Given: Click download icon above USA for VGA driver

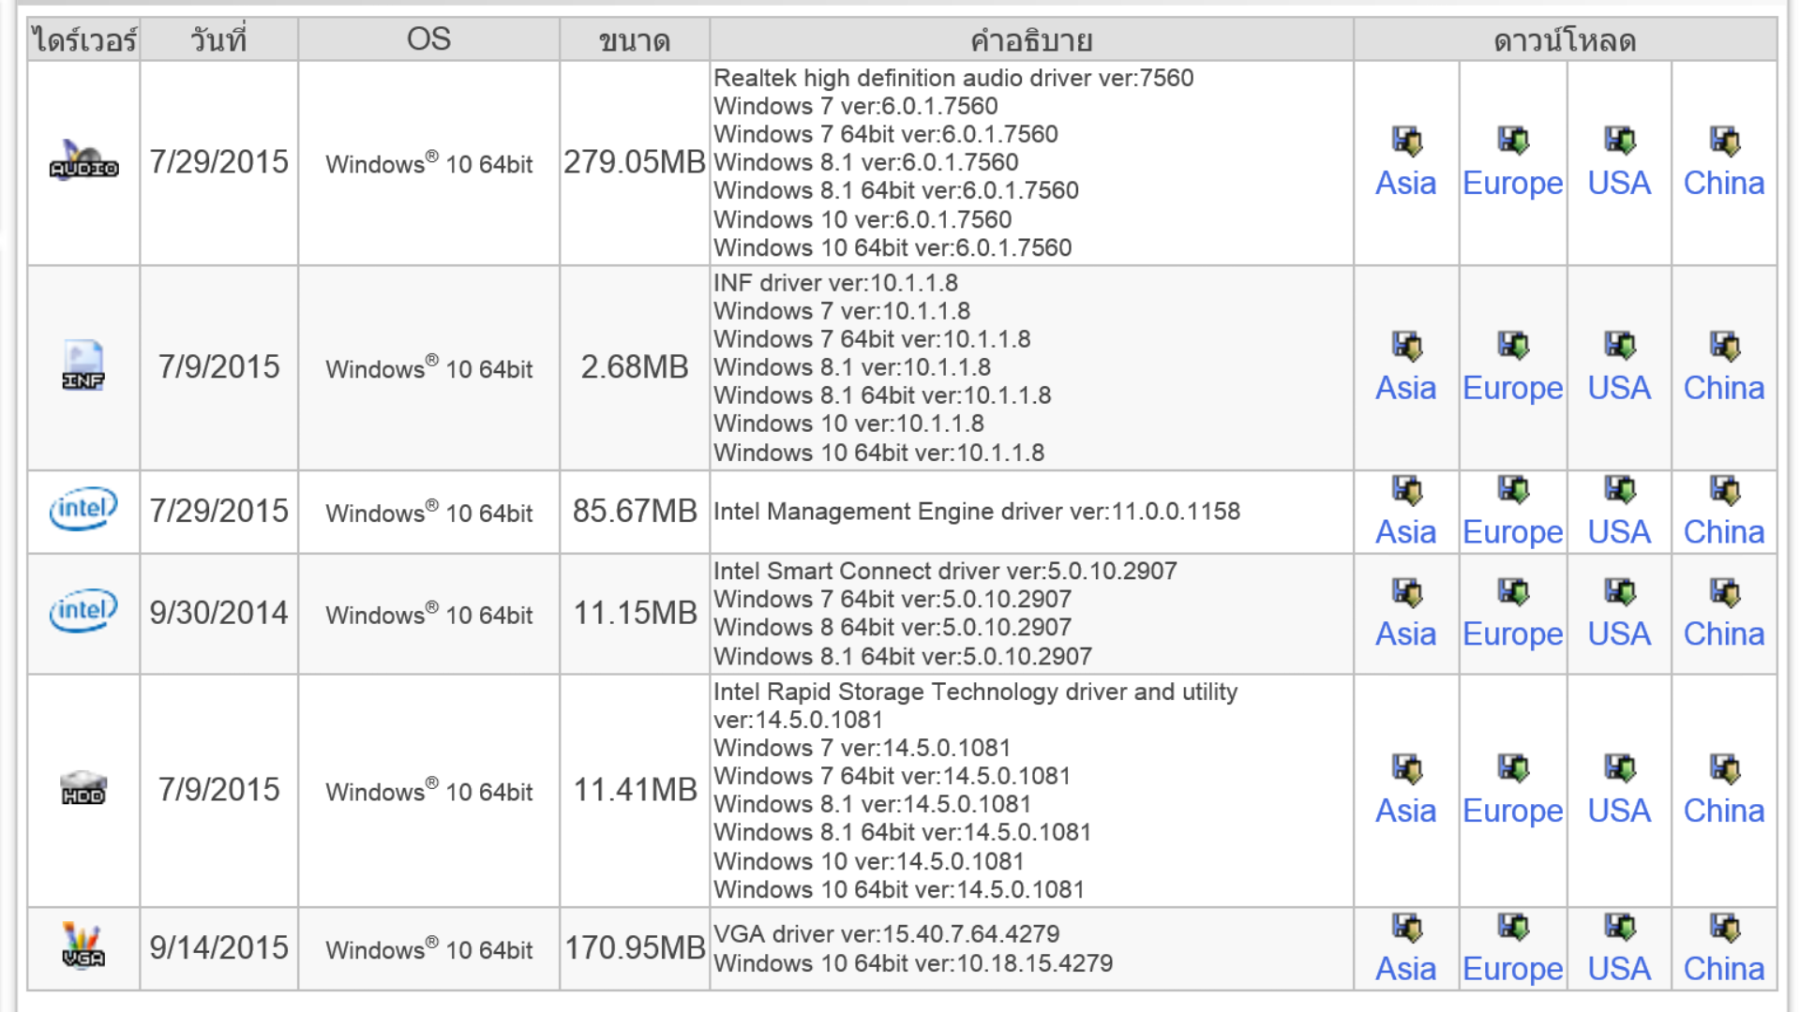Looking at the screenshot, I should click(x=1619, y=928).
